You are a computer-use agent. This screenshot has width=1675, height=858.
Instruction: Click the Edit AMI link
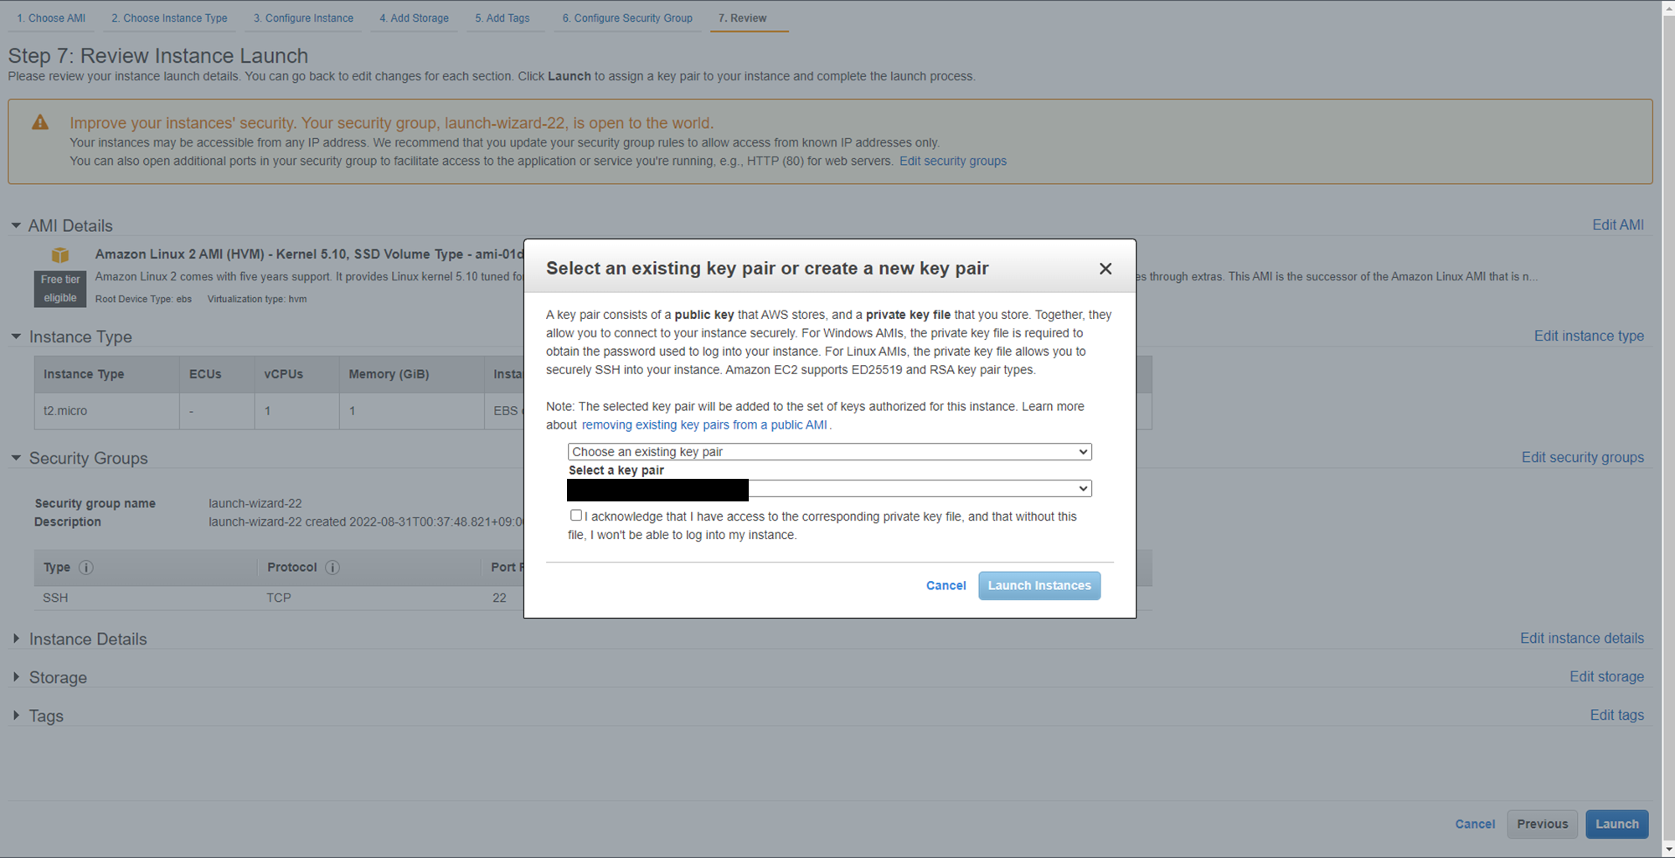tap(1617, 225)
